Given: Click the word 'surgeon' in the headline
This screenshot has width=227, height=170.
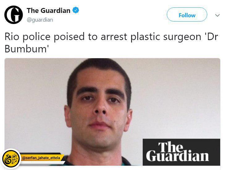Looking at the screenshot, I should pos(182,37).
